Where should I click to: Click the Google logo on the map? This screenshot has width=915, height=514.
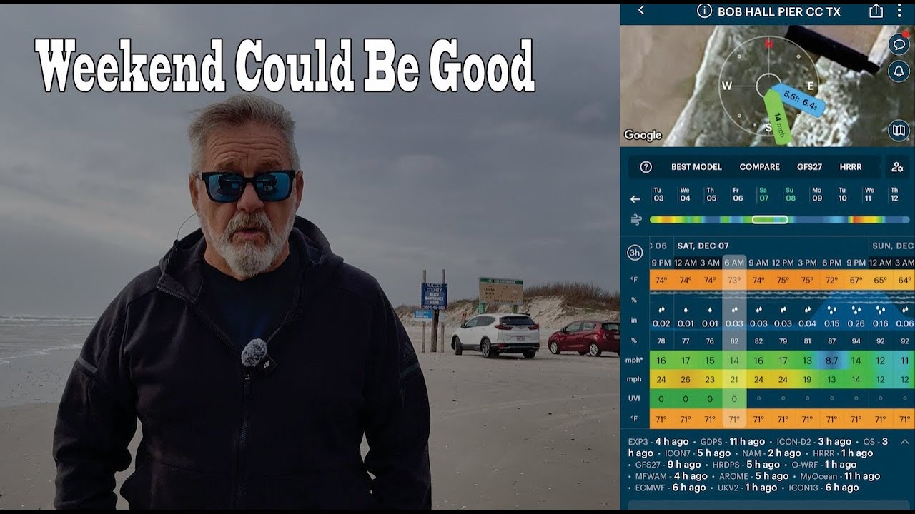(643, 135)
